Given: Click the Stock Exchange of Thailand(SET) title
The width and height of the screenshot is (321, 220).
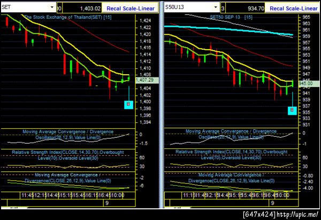Looking at the screenshot, I should click(68, 17).
